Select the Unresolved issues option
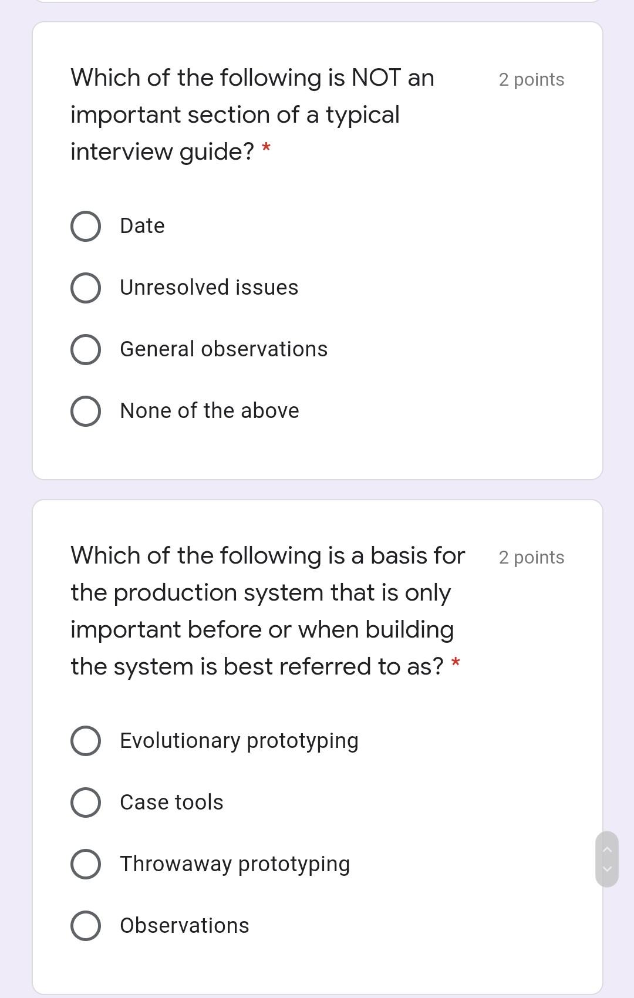 point(86,288)
